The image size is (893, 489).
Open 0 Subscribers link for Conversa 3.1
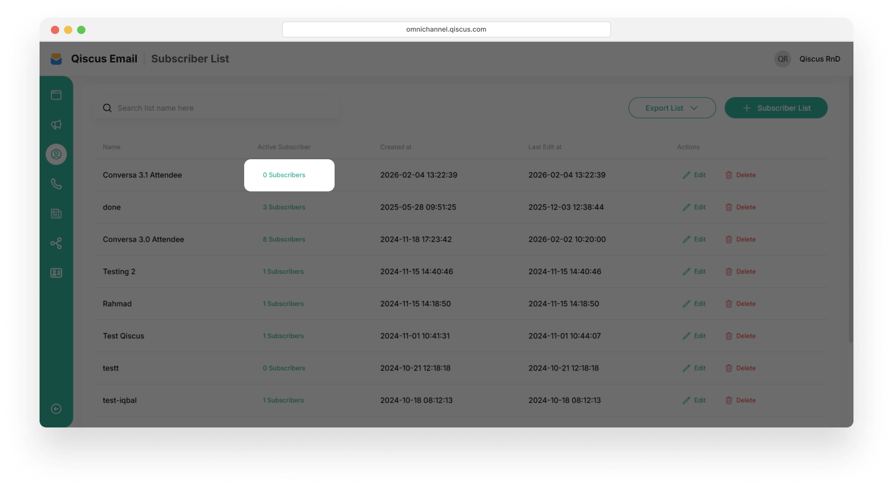coord(284,175)
